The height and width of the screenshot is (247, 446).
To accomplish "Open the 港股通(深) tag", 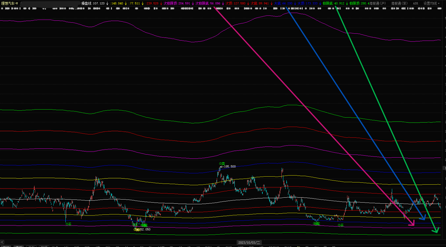I will tap(399, 3).
